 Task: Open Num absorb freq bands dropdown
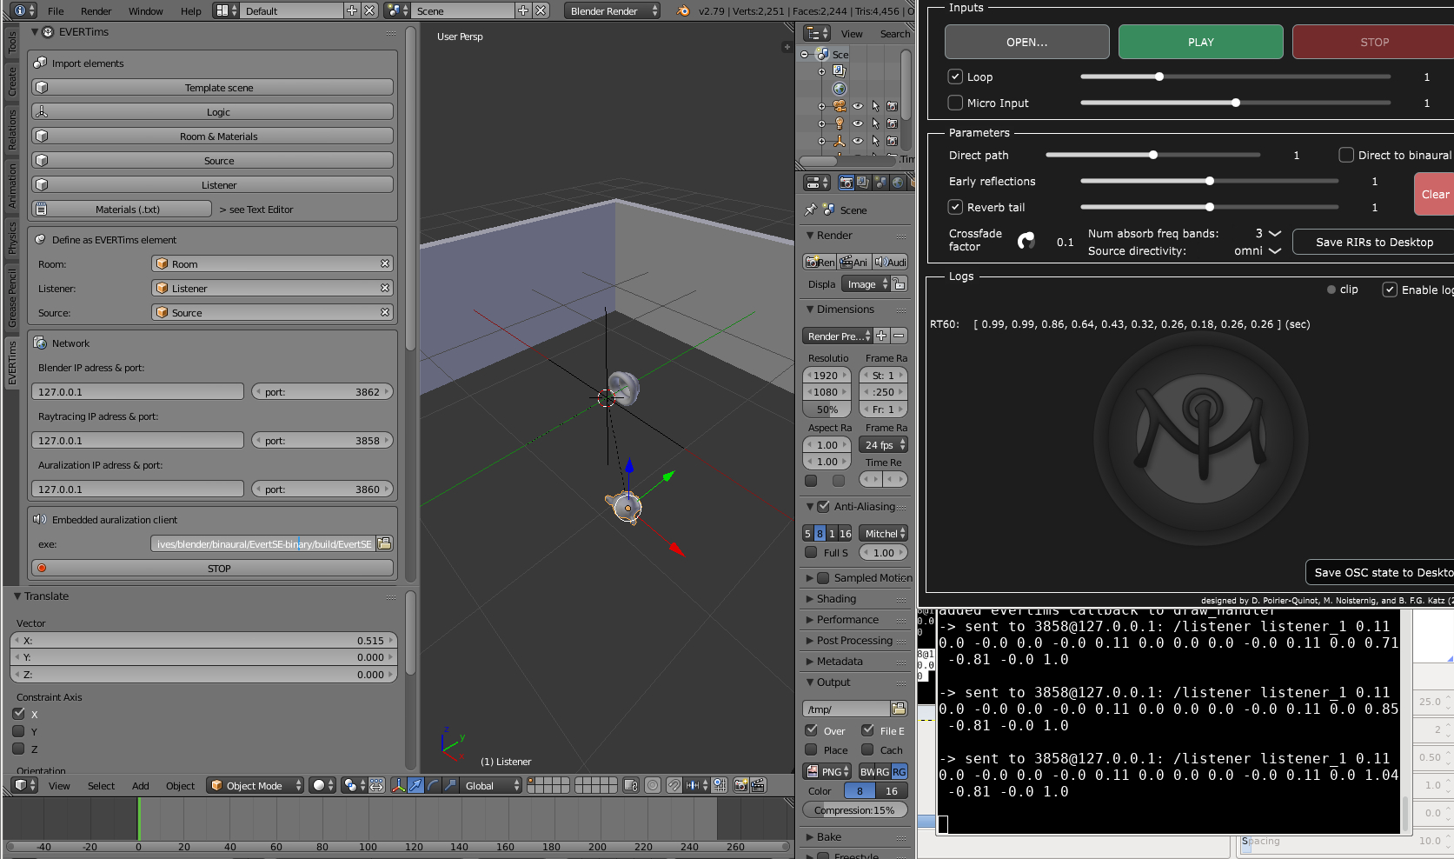(1268, 233)
